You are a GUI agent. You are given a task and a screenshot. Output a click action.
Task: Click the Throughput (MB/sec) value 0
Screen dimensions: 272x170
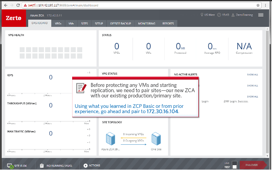pos(51,105)
